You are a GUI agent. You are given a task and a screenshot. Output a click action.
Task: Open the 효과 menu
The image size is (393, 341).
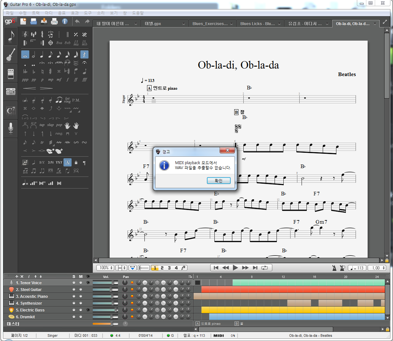(75, 13)
